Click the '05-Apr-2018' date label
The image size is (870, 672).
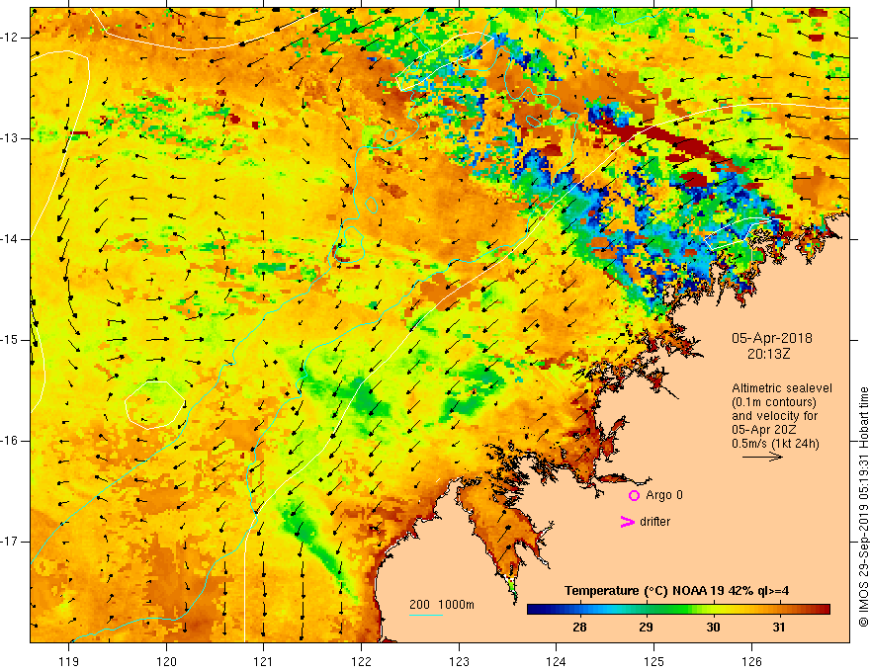coord(772,338)
